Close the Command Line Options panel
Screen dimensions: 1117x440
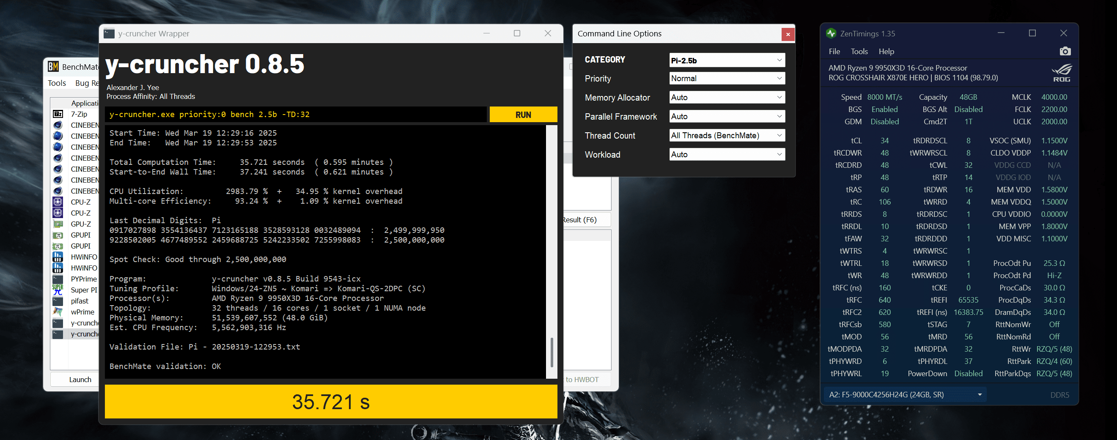point(788,34)
